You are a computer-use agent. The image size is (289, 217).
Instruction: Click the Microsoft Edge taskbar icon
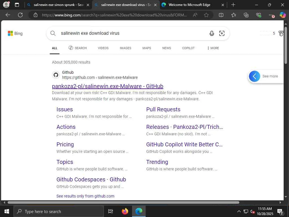(x=139, y=211)
